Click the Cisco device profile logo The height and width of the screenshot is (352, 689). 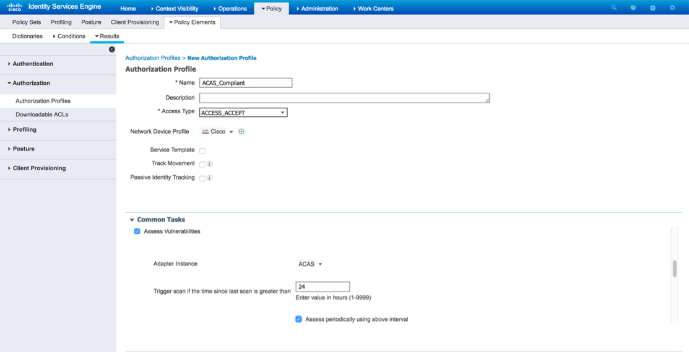coord(205,132)
